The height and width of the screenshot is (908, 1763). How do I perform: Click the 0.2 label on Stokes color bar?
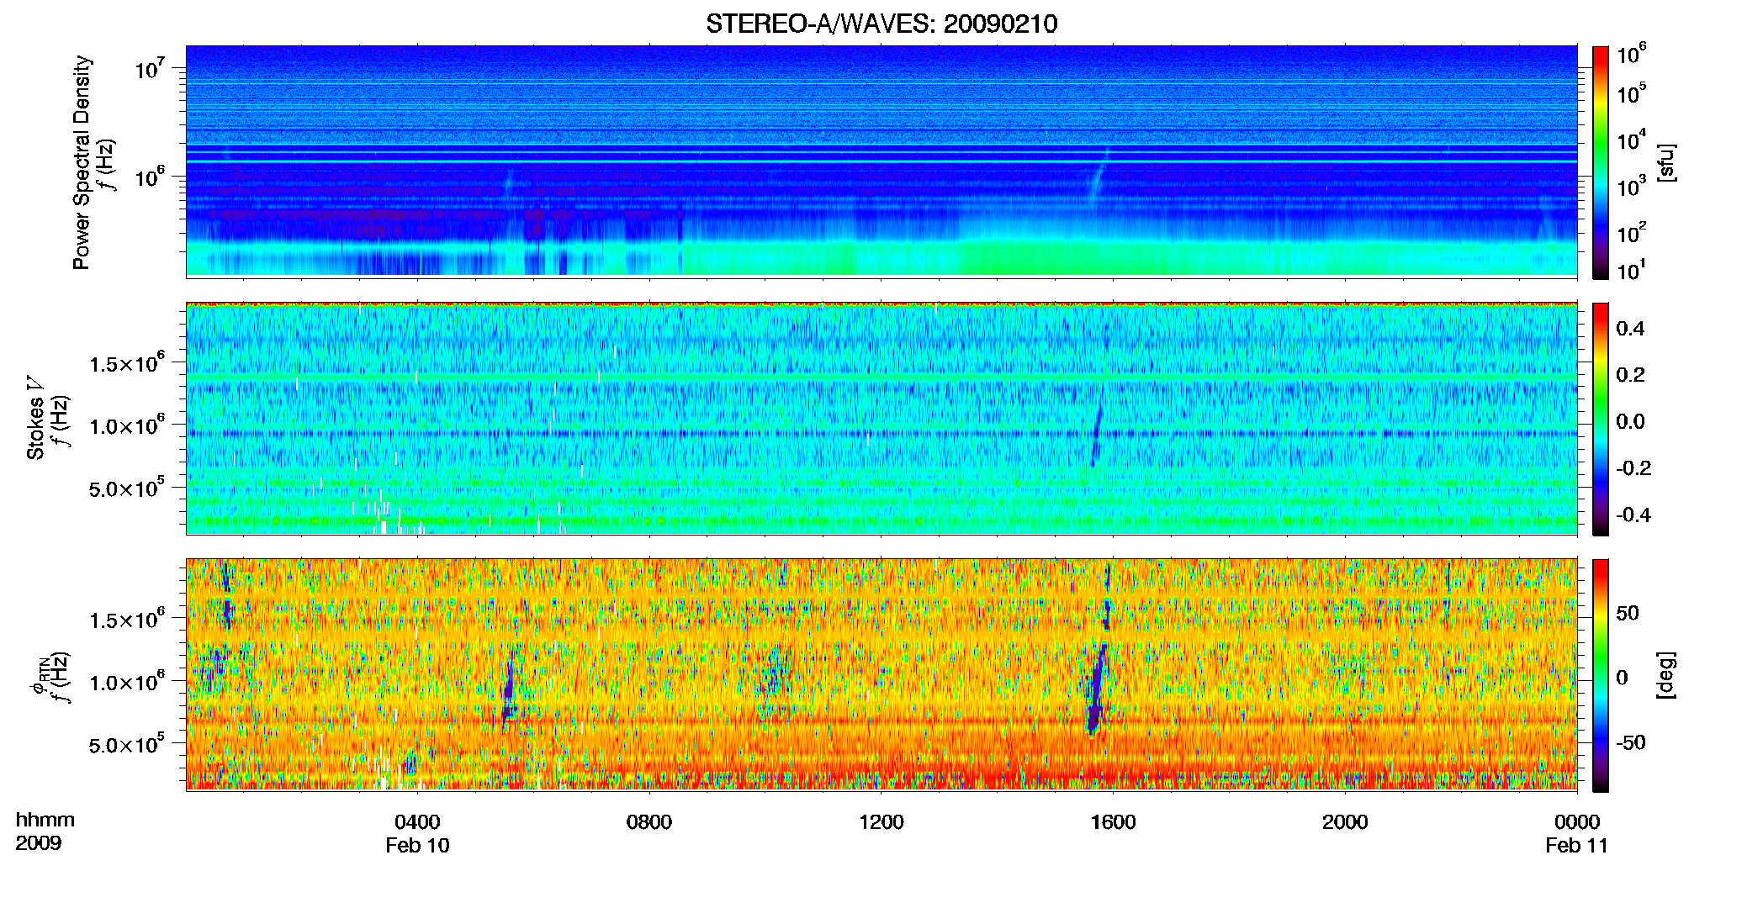[x=1630, y=375]
